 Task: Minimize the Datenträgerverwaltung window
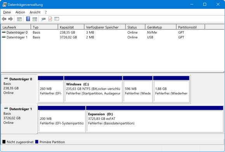click(192, 4)
